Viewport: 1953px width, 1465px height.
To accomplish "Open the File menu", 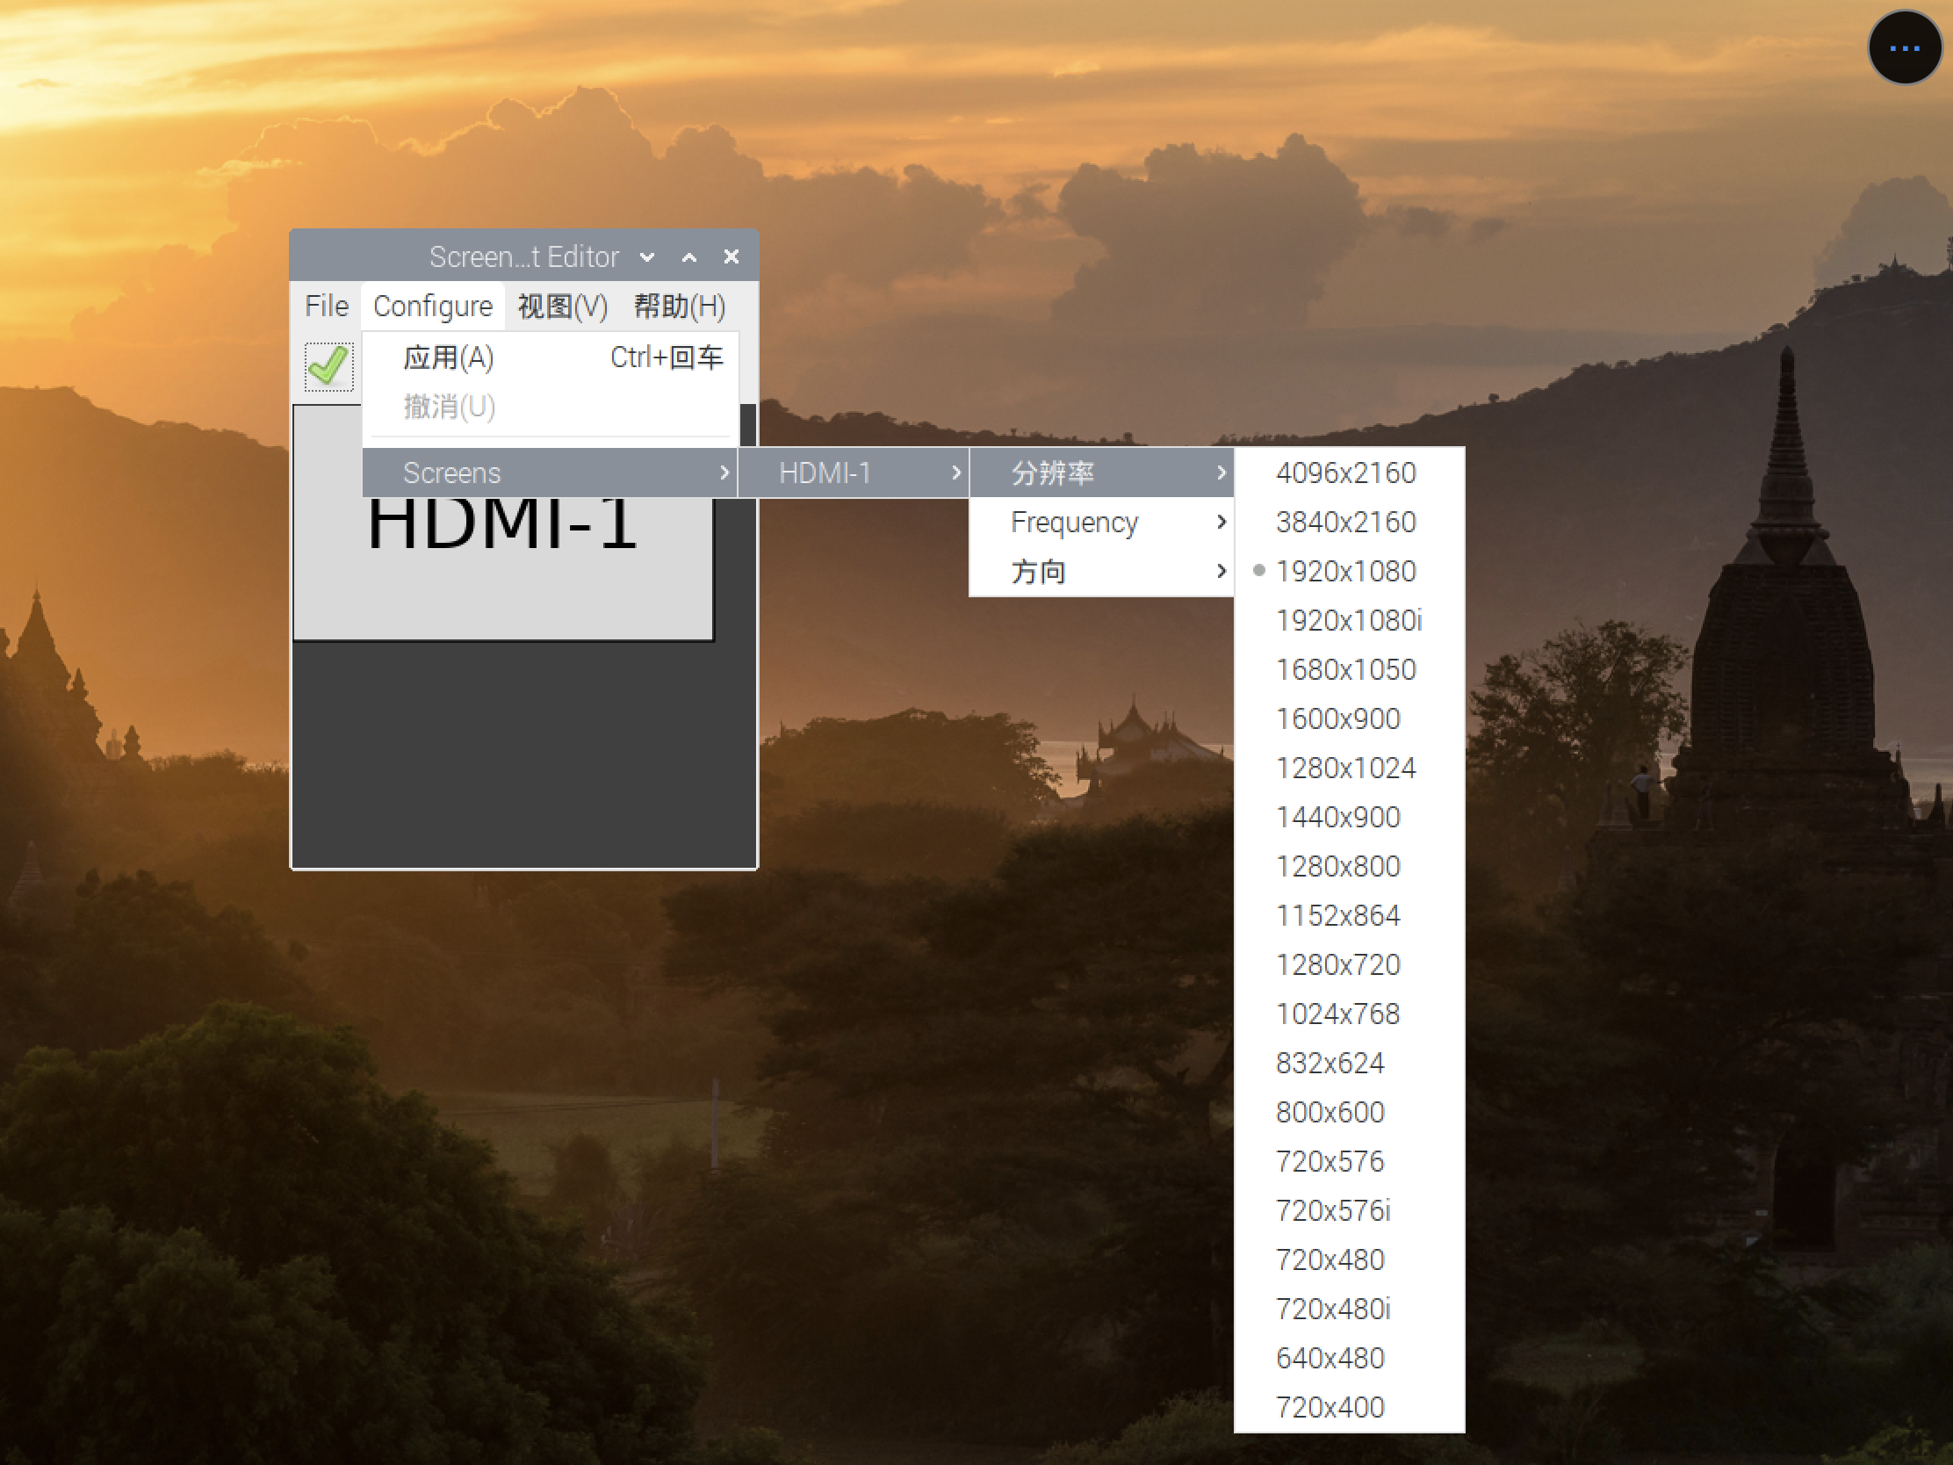I will [327, 306].
